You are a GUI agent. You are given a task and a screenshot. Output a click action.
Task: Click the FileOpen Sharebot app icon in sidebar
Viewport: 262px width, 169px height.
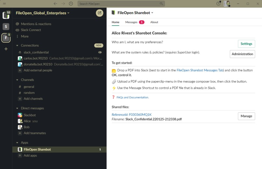pyautogui.click(x=20, y=149)
